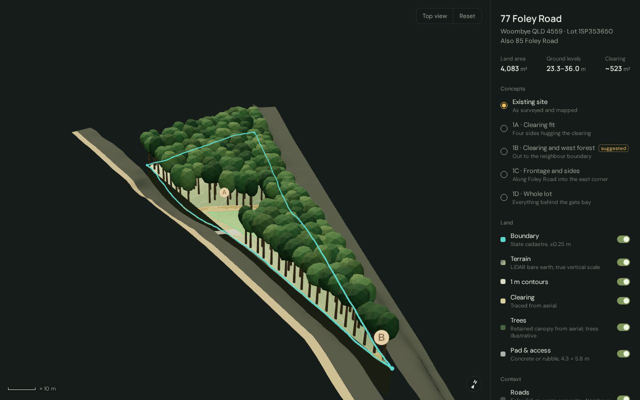Viewport: 640px width, 400px height.
Task: Click the Terrain color swatch
Action: pyautogui.click(x=503, y=262)
